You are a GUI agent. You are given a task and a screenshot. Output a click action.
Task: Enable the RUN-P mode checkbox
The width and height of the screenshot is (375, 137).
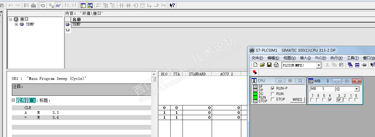pos(273,88)
